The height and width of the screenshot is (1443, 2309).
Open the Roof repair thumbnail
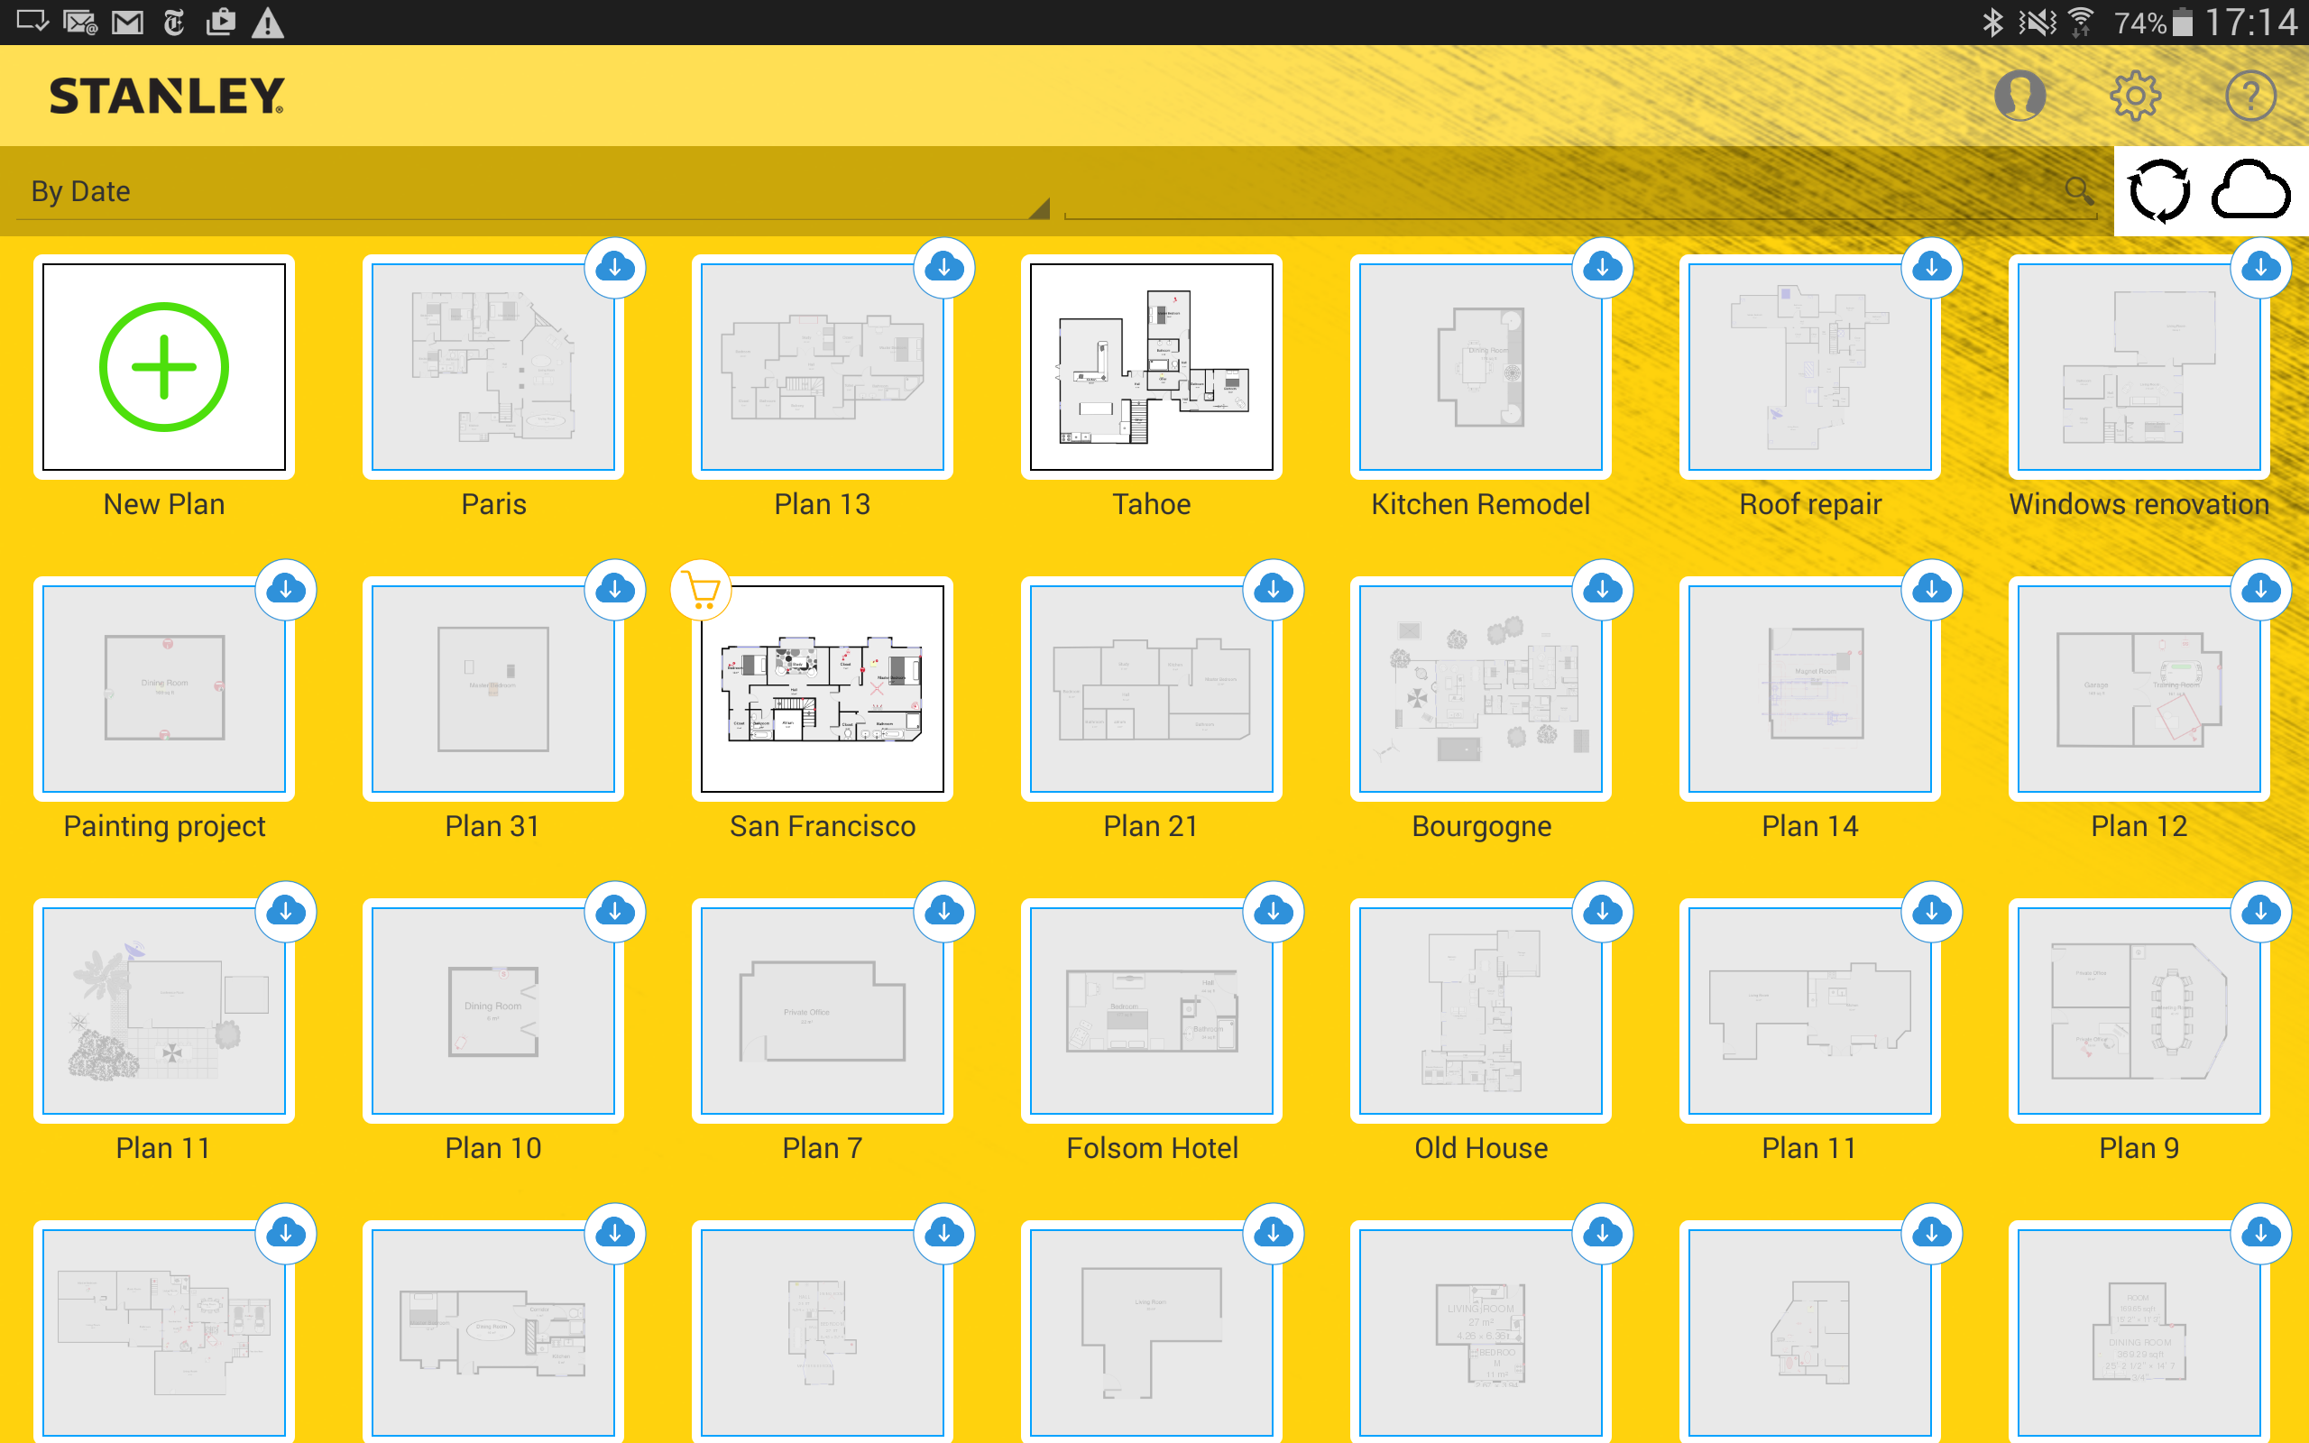[1810, 367]
